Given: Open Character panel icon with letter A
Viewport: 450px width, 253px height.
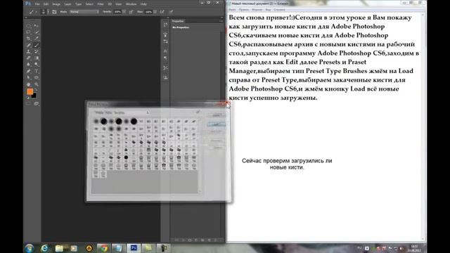Looking at the screenshot, I should (166, 51).
